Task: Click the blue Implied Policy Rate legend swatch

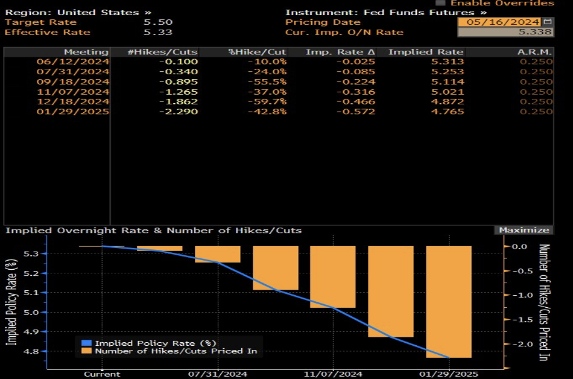Action: coord(86,343)
